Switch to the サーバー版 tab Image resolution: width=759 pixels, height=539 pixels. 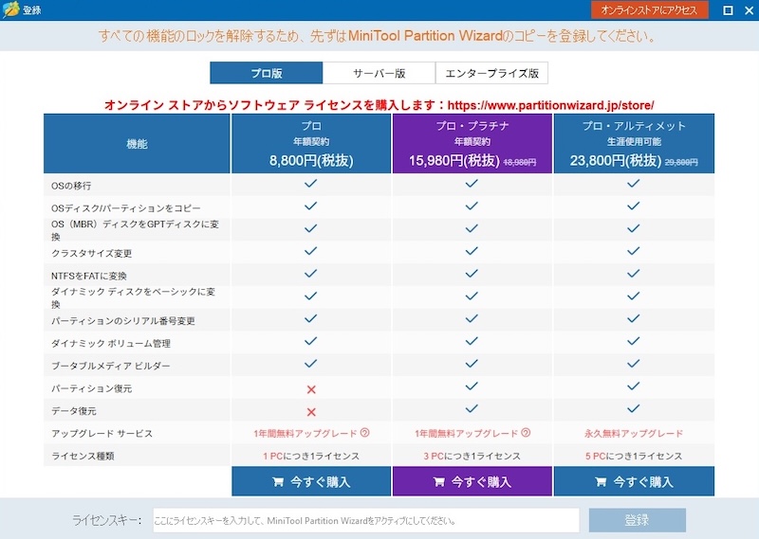click(379, 74)
